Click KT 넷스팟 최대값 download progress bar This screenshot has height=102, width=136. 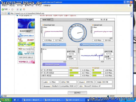pyautogui.click(x=75, y=73)
